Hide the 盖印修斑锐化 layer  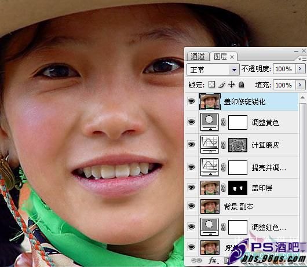pyautogui.click(x=192, y=101)
